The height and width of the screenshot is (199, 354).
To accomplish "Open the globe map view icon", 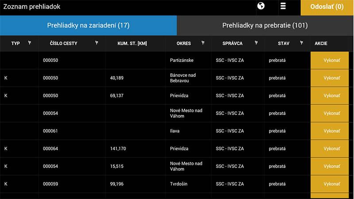I will pyautogui.click(x=261, y=6).
